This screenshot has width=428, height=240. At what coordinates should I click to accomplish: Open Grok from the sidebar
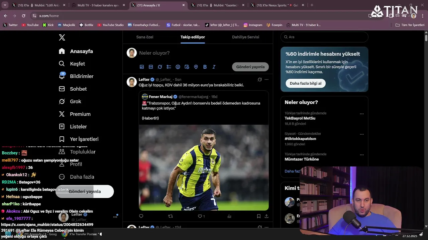tap(70, 101)
